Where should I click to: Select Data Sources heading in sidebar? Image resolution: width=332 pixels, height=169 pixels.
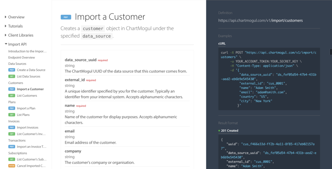pyautogui.click(x=18, y=64)
